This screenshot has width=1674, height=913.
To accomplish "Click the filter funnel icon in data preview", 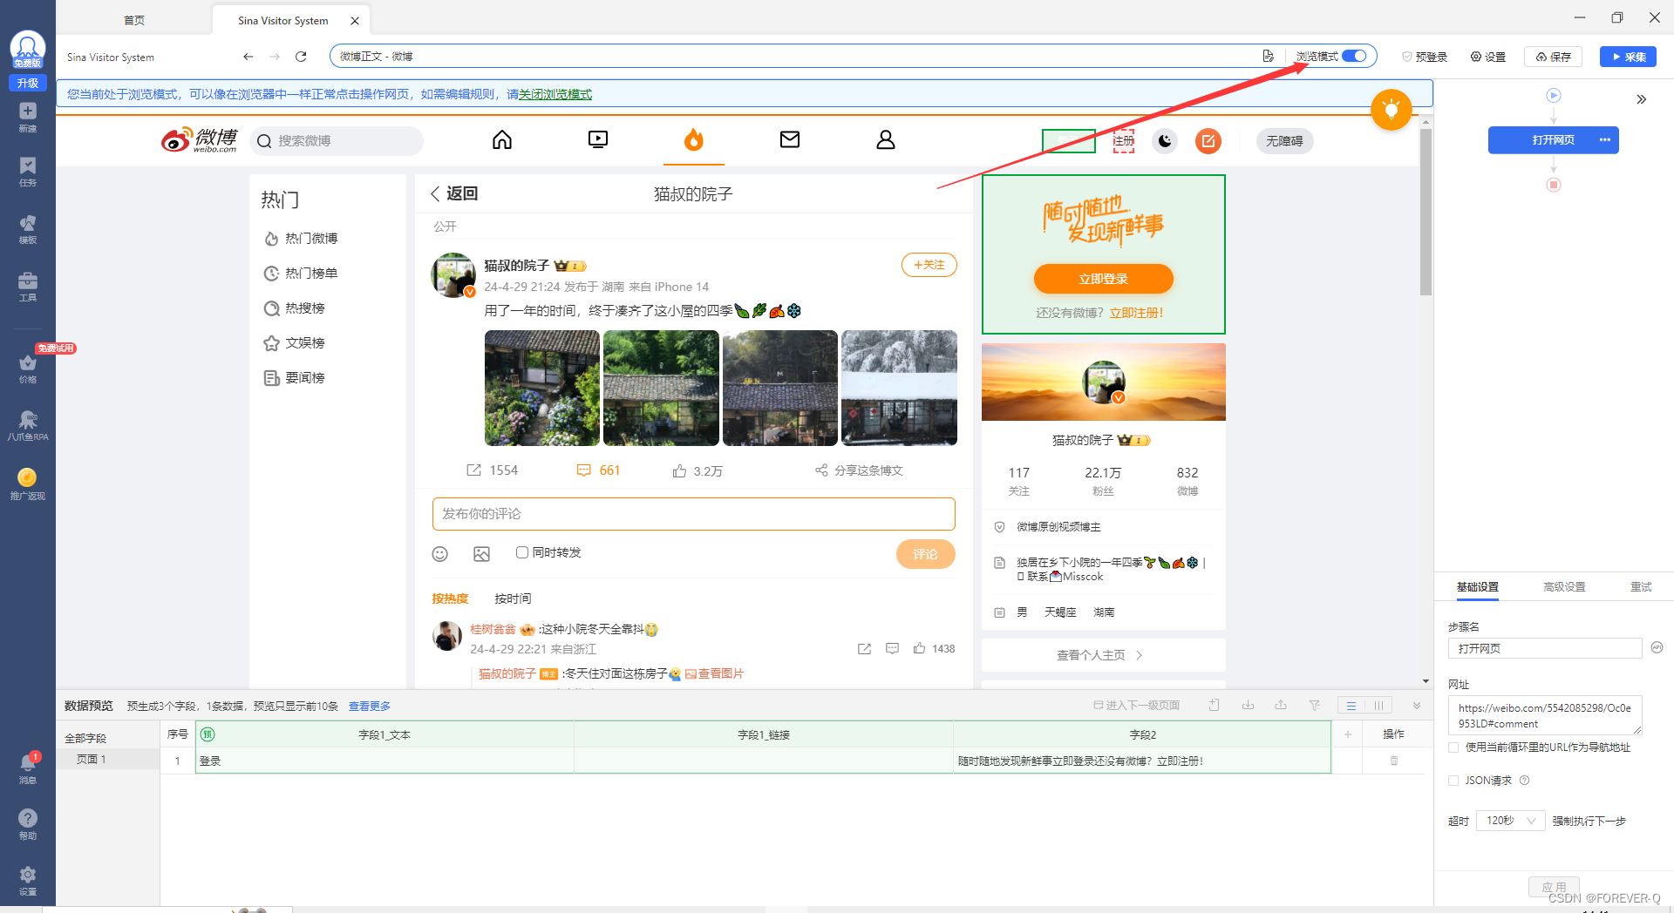I will (1315, 706).
